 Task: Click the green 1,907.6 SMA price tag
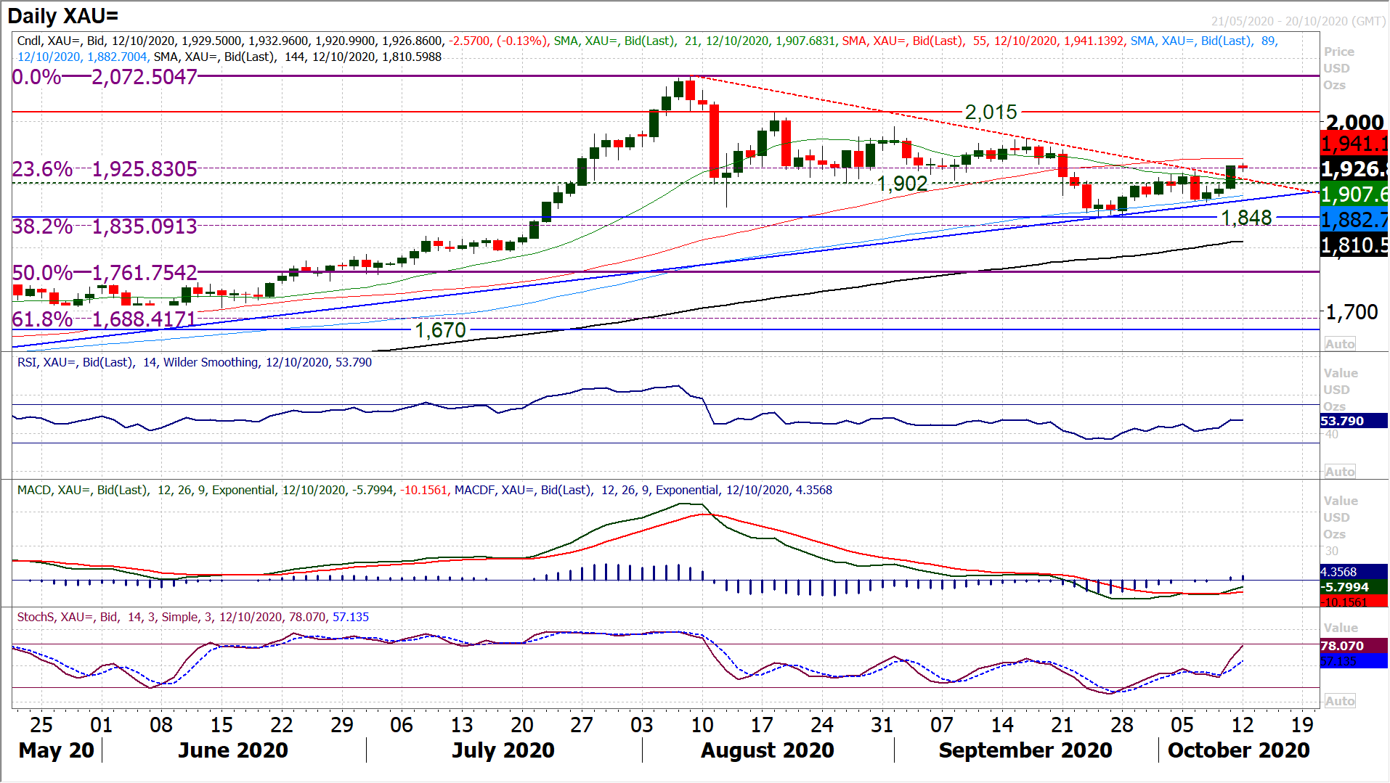(x=1354, y=194)
